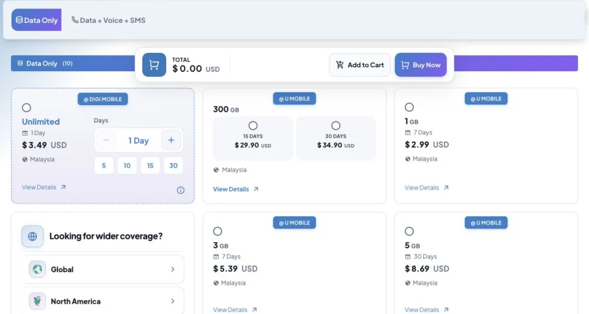Choose the 1 GB 7 Days plan
The height and width of the screenshot is (314, 589).
point(409,107)
